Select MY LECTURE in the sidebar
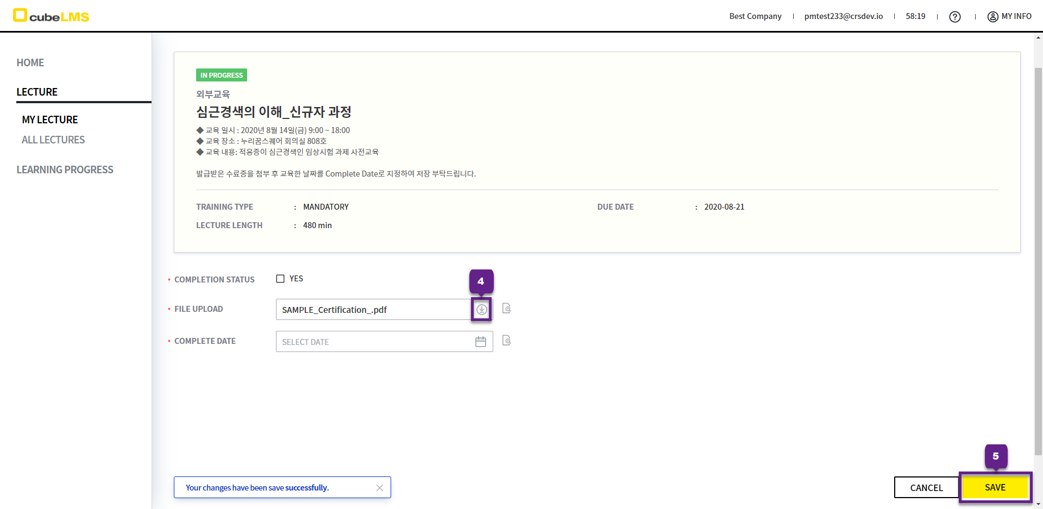1043x509 pixels. (50, 120)
